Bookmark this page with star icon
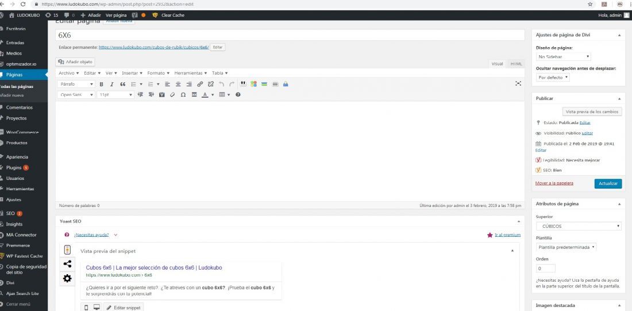 (590, 4)
